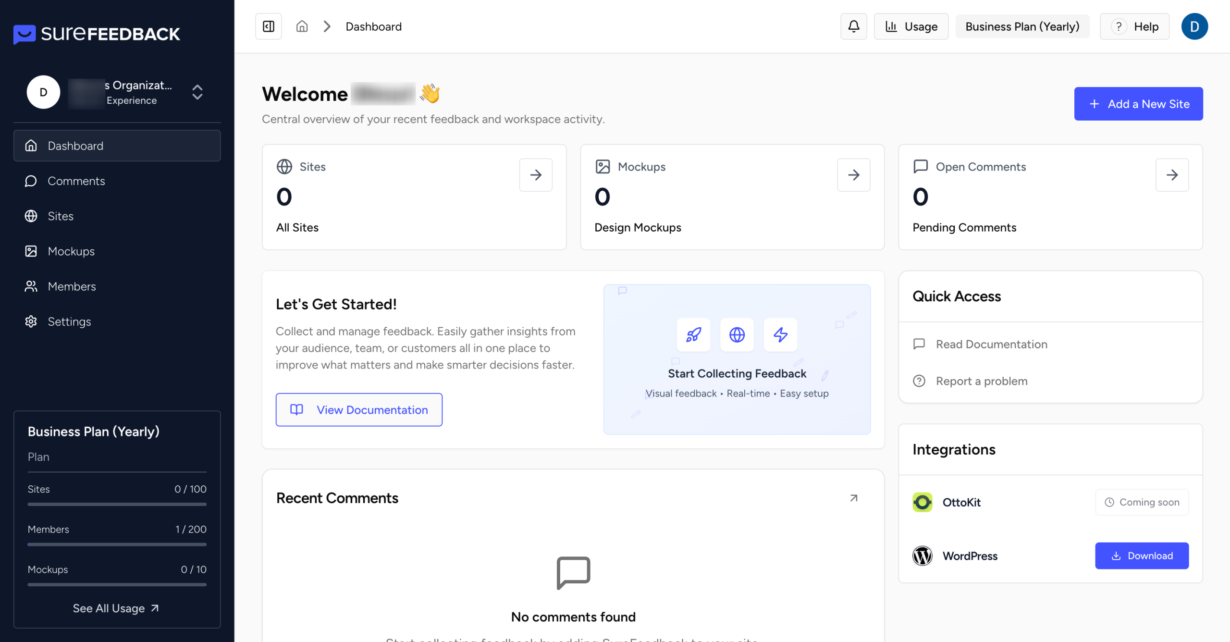
Task: Open Mockups card arrow button
Action: point(853,175)
